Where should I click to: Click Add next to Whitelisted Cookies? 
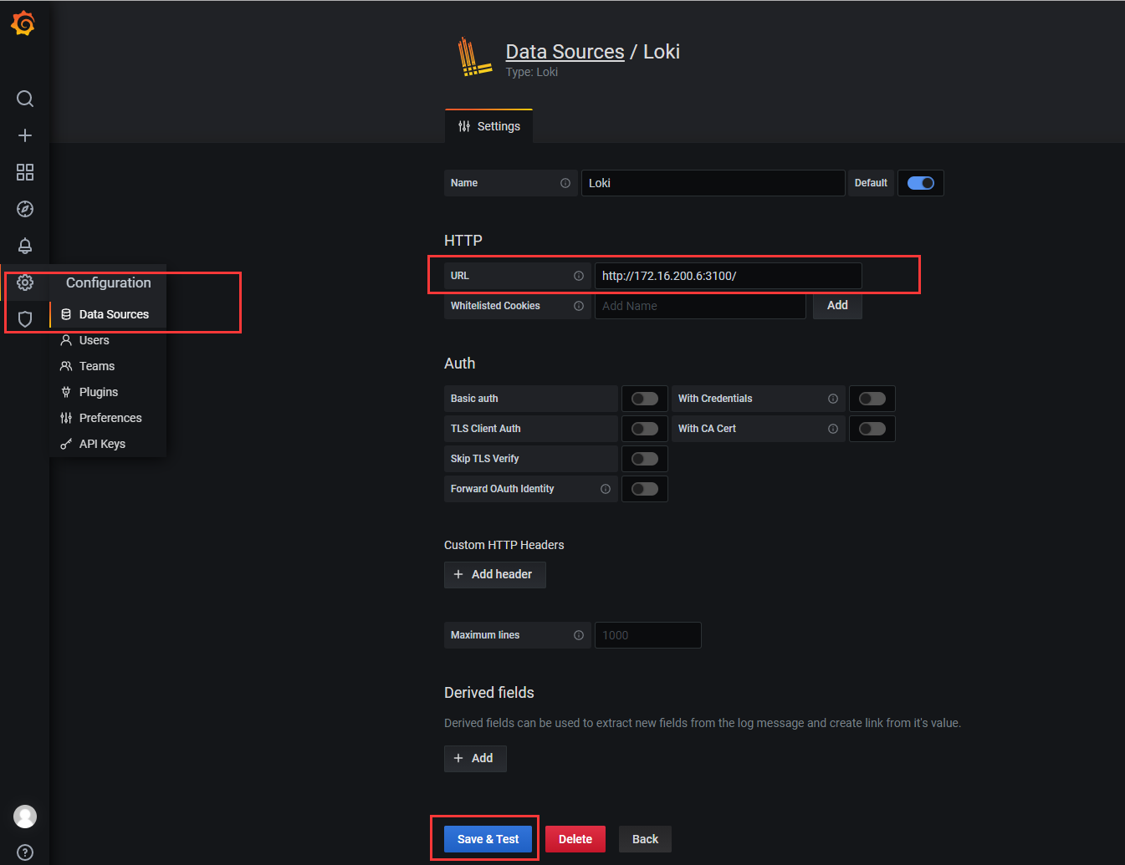tap(837, 306)
